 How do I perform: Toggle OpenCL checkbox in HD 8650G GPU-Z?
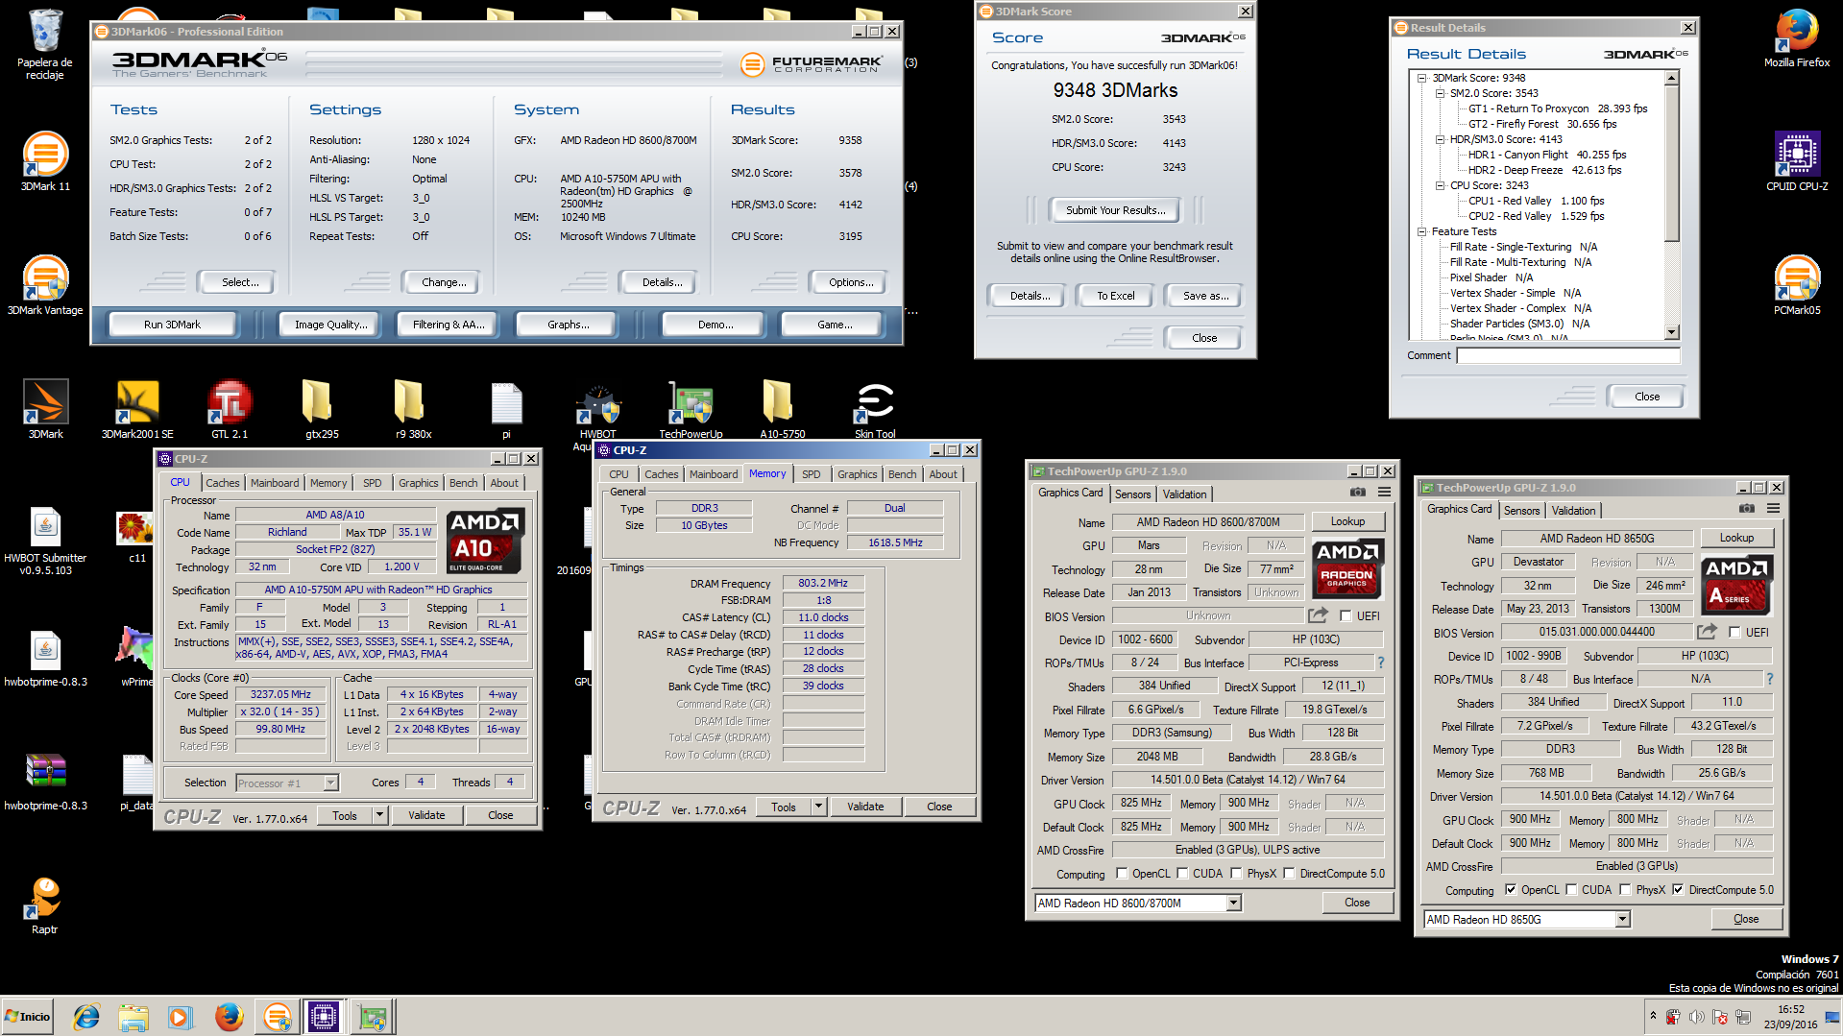tap(1511, 890)
